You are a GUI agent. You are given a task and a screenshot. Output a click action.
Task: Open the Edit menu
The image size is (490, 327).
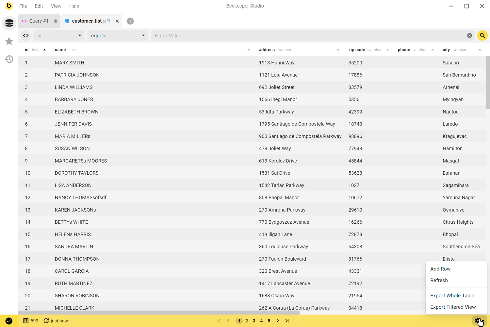coord(39,6)
